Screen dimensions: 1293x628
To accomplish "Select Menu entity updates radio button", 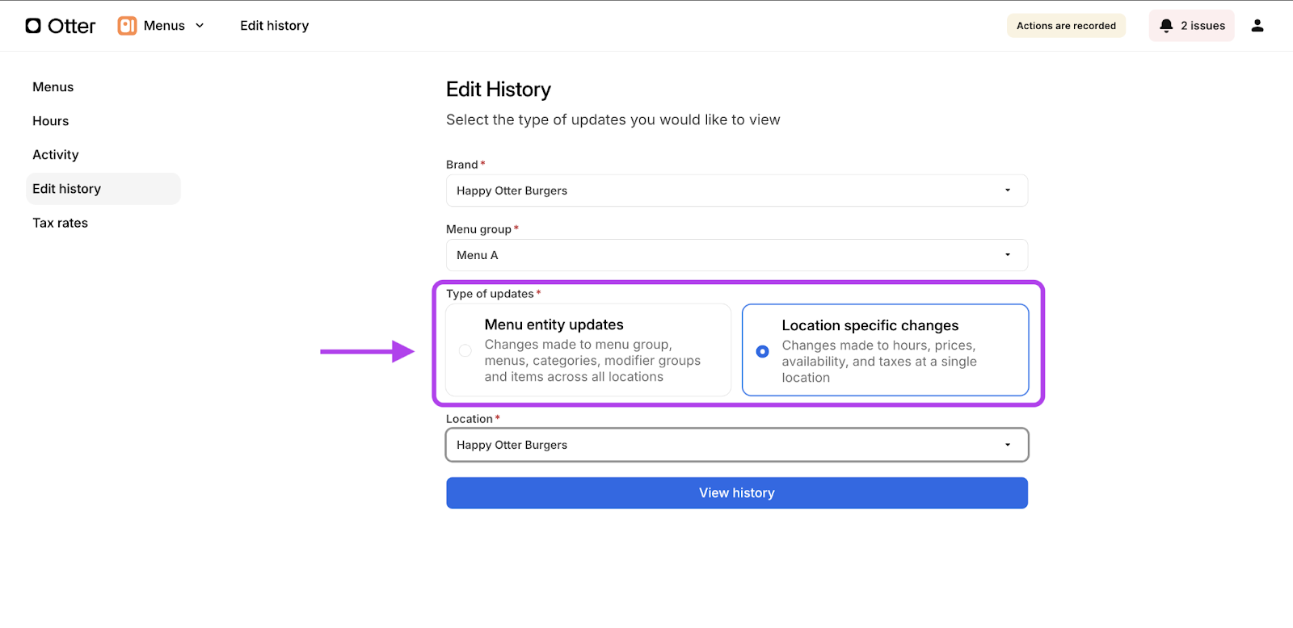I will 465,350.
